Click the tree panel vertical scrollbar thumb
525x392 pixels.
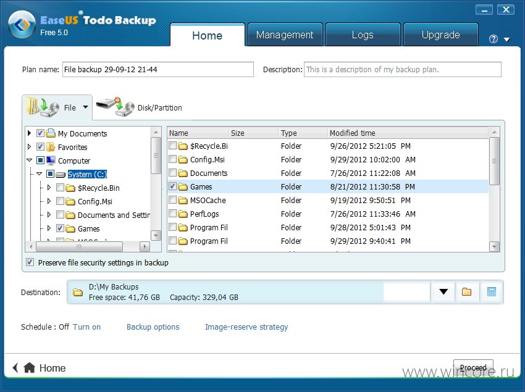[156, 156]
